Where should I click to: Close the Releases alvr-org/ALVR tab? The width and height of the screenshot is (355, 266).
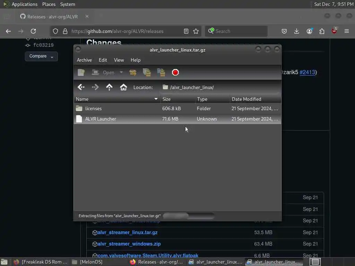(87, 16)
